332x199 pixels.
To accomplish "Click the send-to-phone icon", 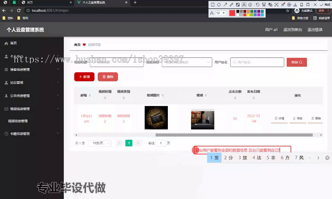I will click(x=301, y=5).
